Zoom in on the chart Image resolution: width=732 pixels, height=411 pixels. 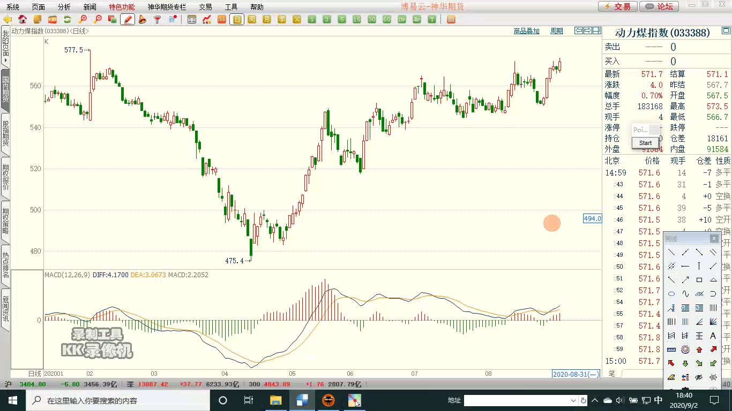click(x=83, y=19)
